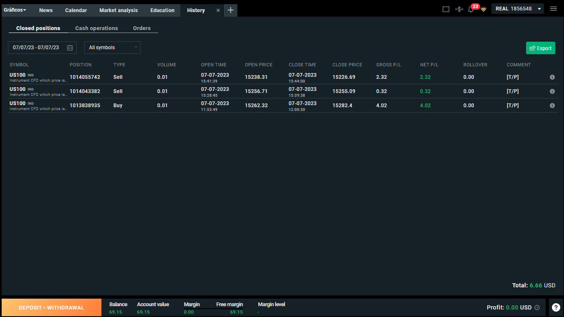Sort by the OPEN TIME column header
The width and height of the screenshot is (564, 317).
(x=214, y=65)
